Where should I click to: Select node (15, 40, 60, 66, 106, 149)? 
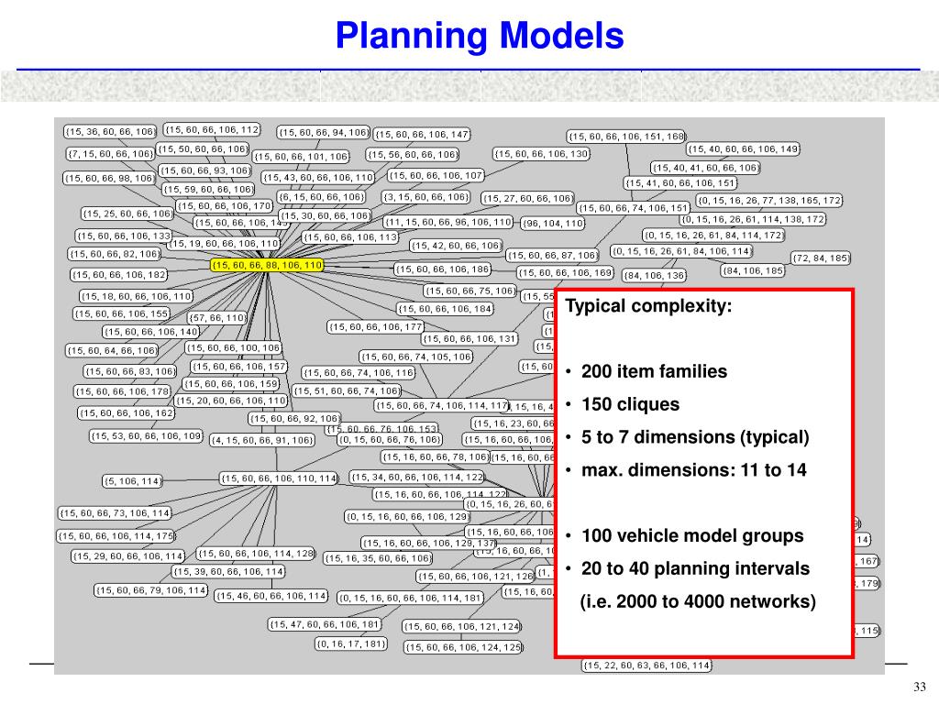[743, 149]
